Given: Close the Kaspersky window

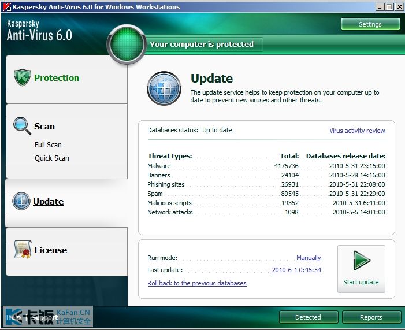Looking at the screenshot, I should [x=399, y=7].
